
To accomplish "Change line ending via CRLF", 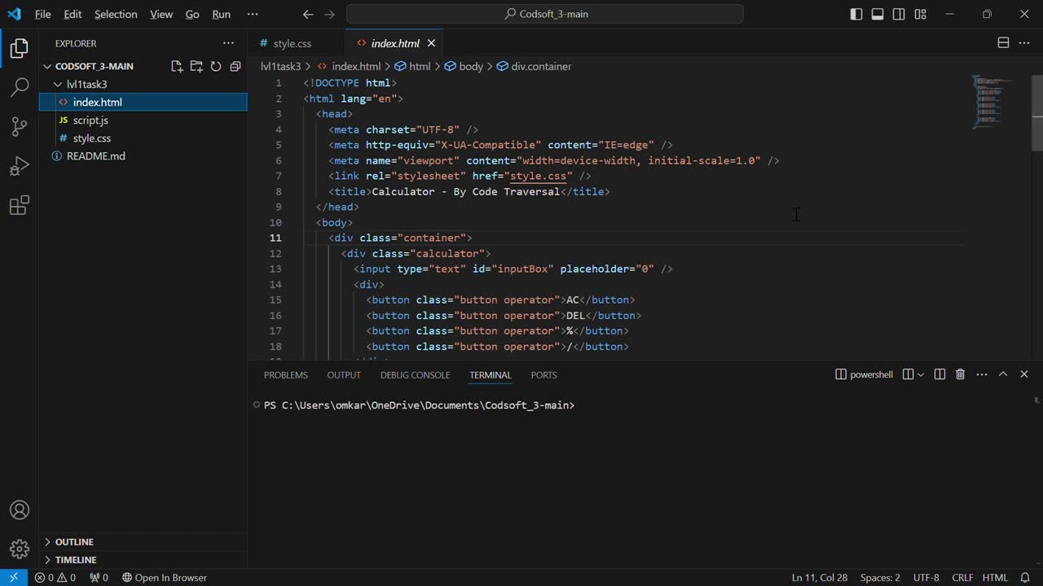I will (962, 578).
